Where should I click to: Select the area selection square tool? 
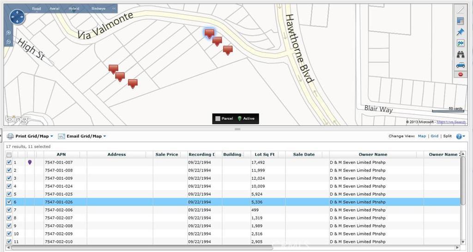[x=460, y=21]
